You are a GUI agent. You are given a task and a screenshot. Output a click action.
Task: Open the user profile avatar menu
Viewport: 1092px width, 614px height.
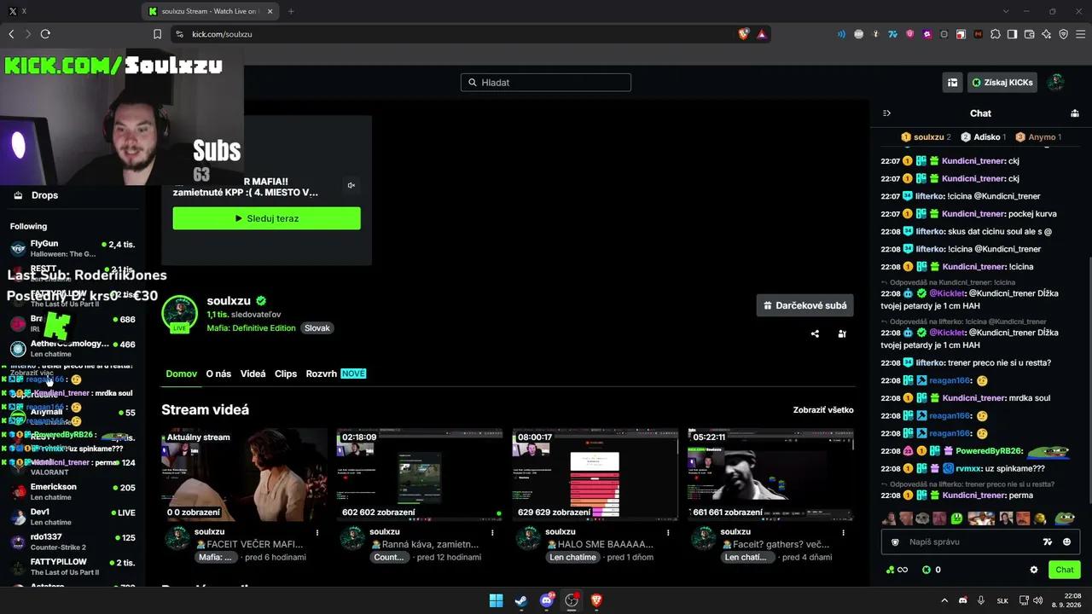(x=1056, y=83)
